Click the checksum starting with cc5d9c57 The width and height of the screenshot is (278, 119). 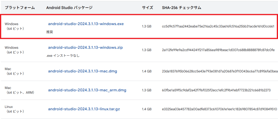point(218,26)
